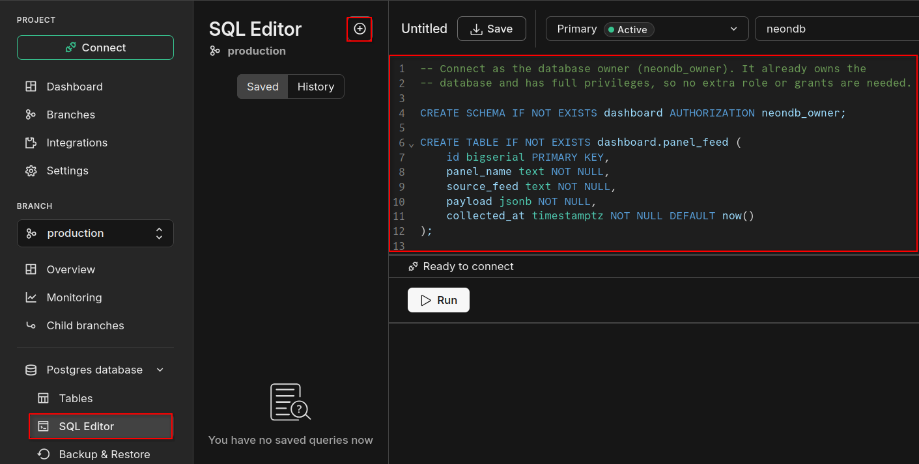Click the first comment line in the editor

click(643, 68)
